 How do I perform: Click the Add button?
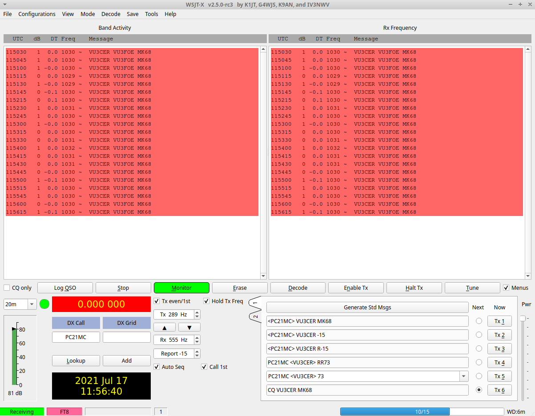coord(127,361)
